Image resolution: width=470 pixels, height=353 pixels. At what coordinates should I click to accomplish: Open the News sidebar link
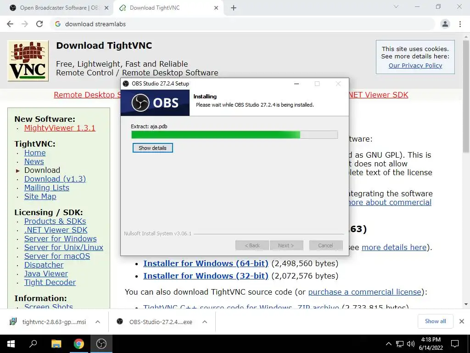click(34, 161)
